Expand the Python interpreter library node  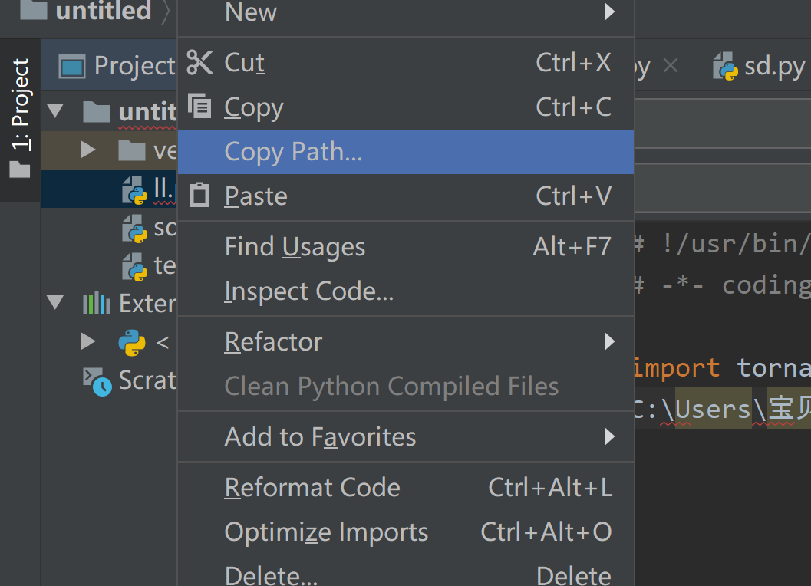tap(89, 342)
